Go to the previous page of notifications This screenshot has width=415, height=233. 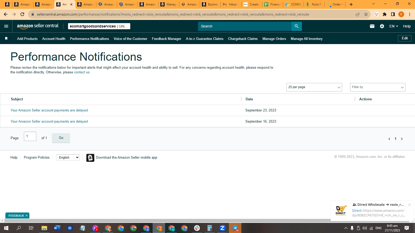[x=389, y=139]
